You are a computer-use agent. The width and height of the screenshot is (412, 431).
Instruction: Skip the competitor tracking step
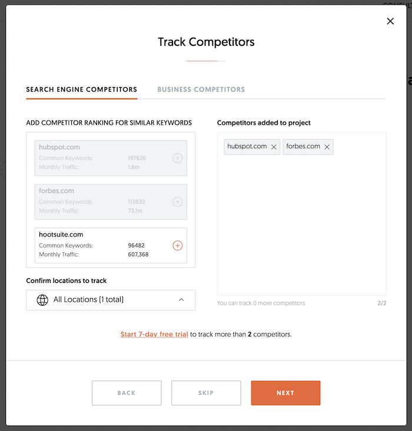206,393
